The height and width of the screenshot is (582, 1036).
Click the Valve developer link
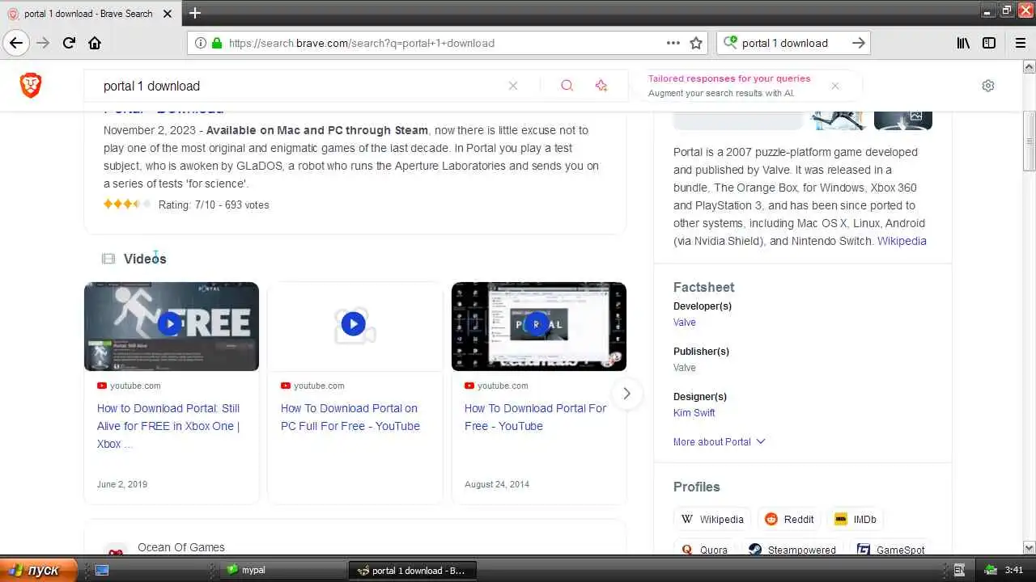685,322
